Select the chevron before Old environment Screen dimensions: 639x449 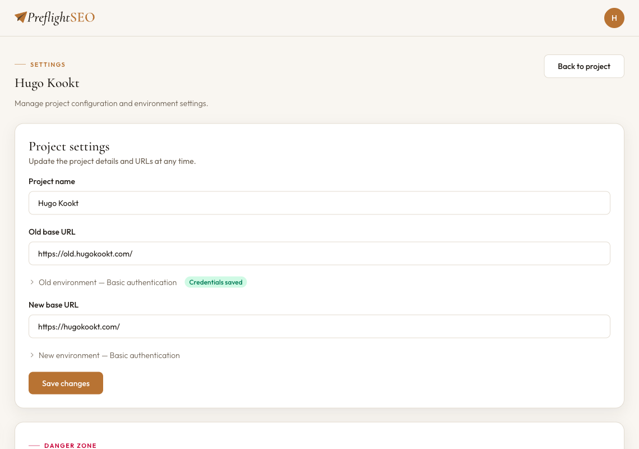pyautogui.click(x=32, y=282)
